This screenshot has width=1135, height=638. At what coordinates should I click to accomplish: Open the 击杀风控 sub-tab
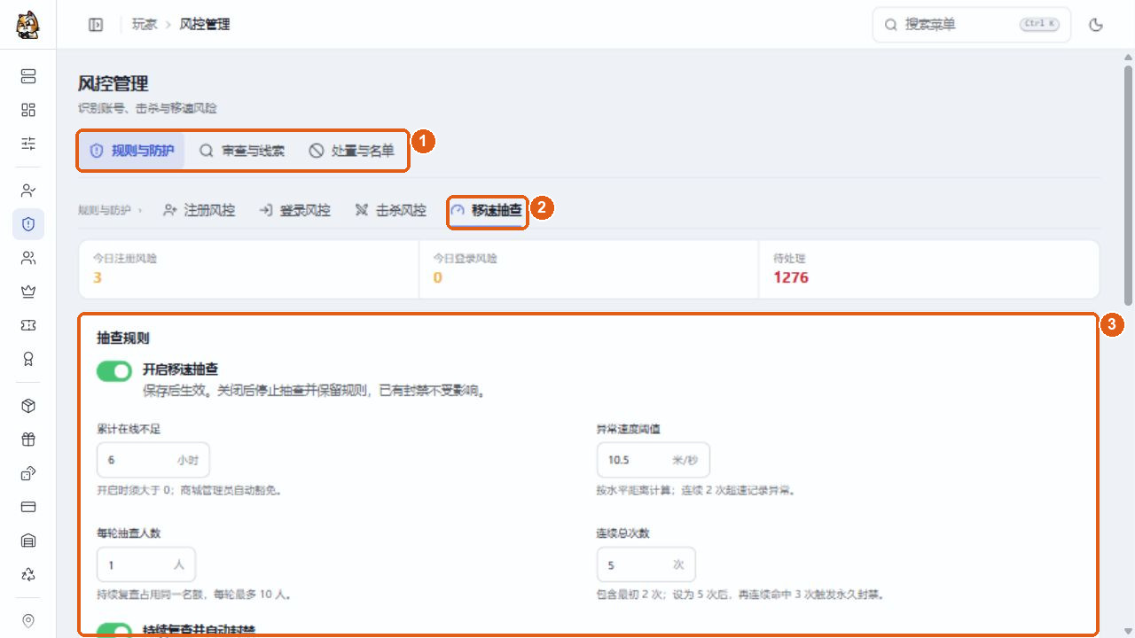click(x=391, y=211)
